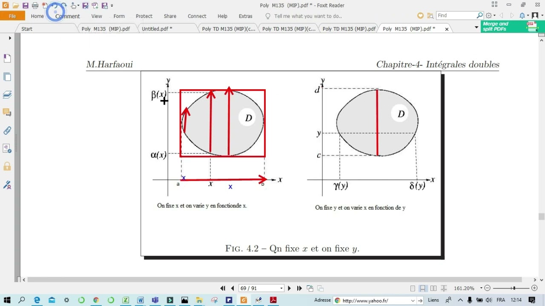The height and width of the screenshot is (306, 545).
Task: Switch to the Untitled.pdf document tab
Action: (157, 29)
